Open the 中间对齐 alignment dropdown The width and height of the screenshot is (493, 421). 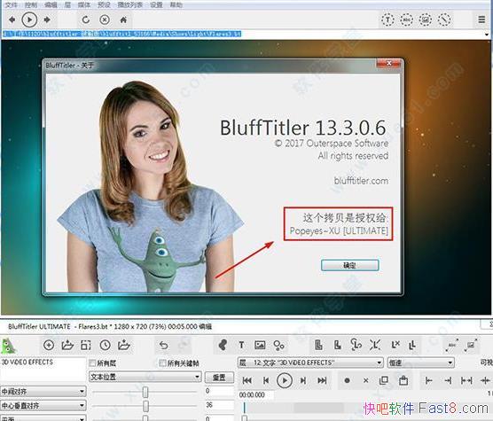click(x=43, y=392)
